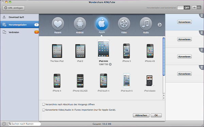Open the scheduler clock icon
Viewport: 204px width, 127px height.
(4, 124)
